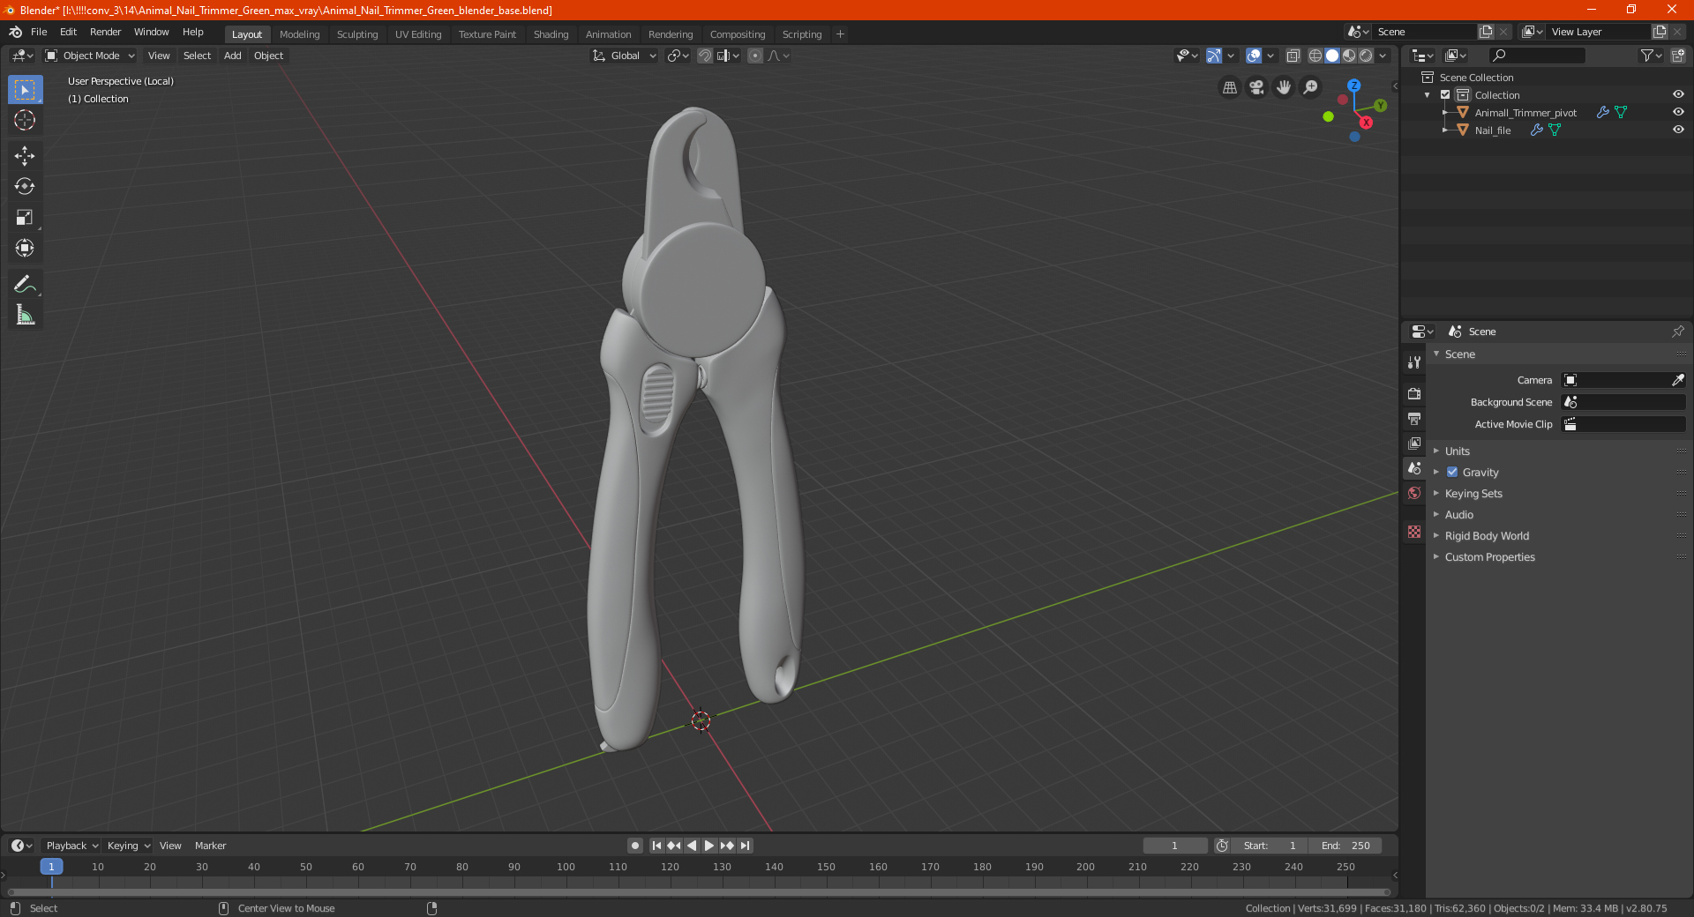This screenshot has width=1694, height=917.
Task: Switch to the Sculpting workspace tab
Action: (357, 34)
